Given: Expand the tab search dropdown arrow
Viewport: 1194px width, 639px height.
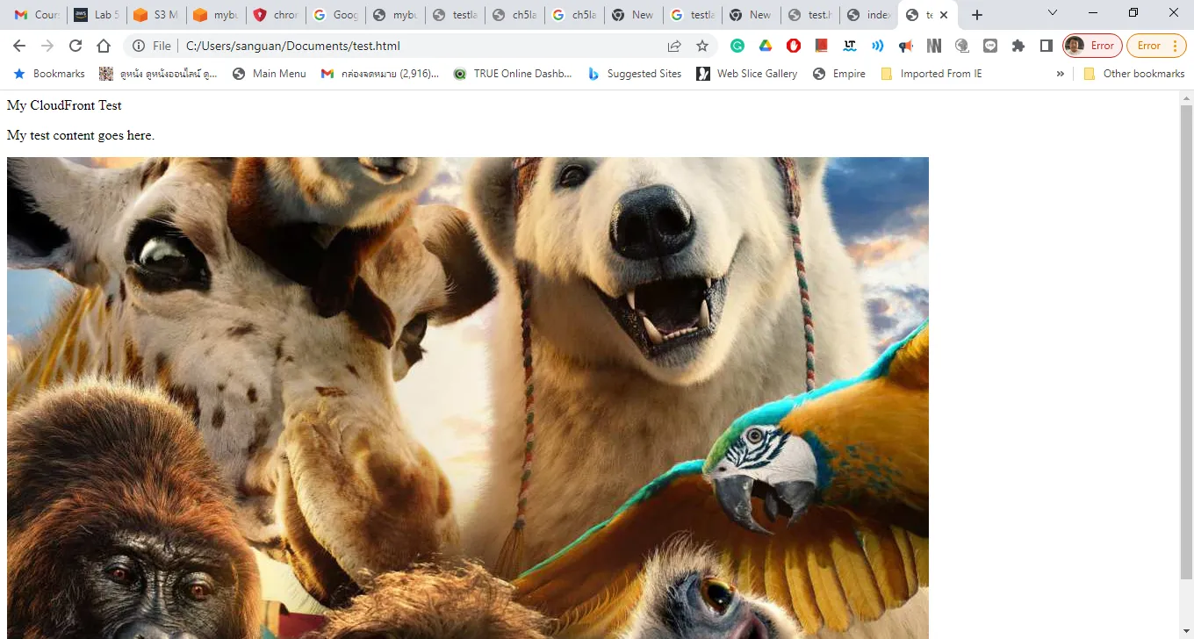Looking at the screenshot, I should tap(1053, 13).
